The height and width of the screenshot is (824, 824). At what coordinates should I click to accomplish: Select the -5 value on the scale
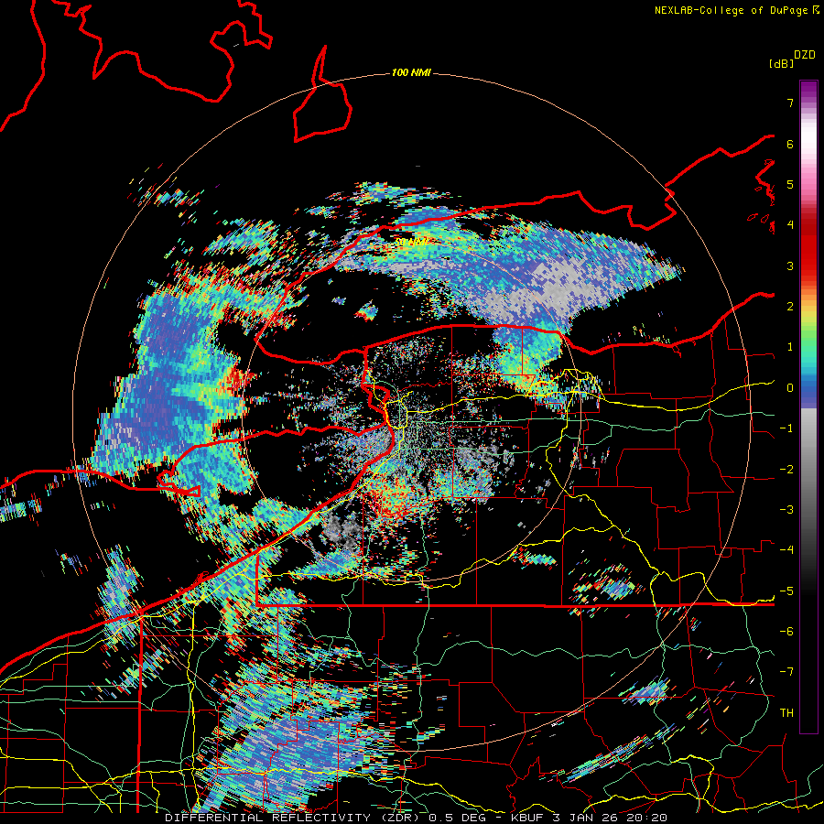tap(786, 591)
